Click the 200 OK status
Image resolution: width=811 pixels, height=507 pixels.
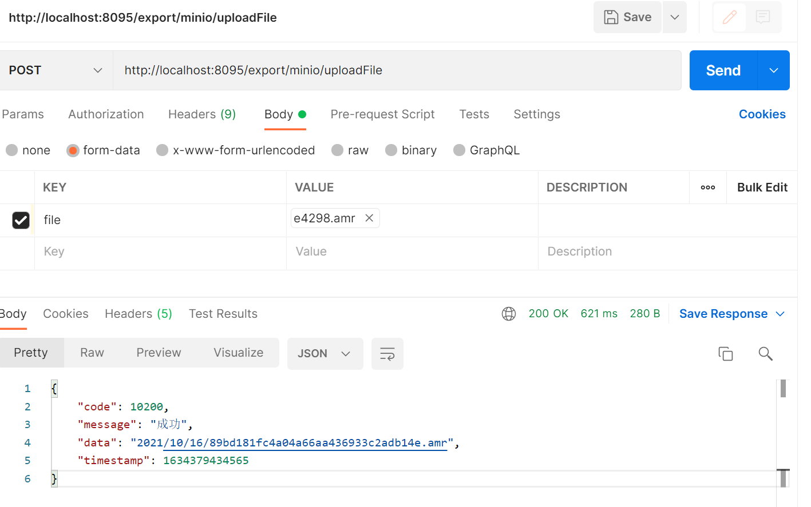[548, 314]
